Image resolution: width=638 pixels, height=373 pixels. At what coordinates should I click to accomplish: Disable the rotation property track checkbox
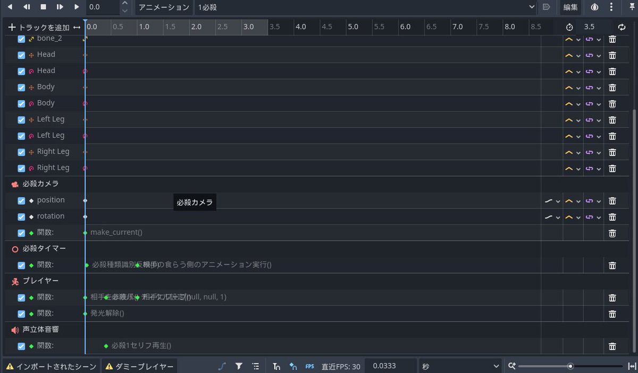pyautogui.click(x=21, y=217)
